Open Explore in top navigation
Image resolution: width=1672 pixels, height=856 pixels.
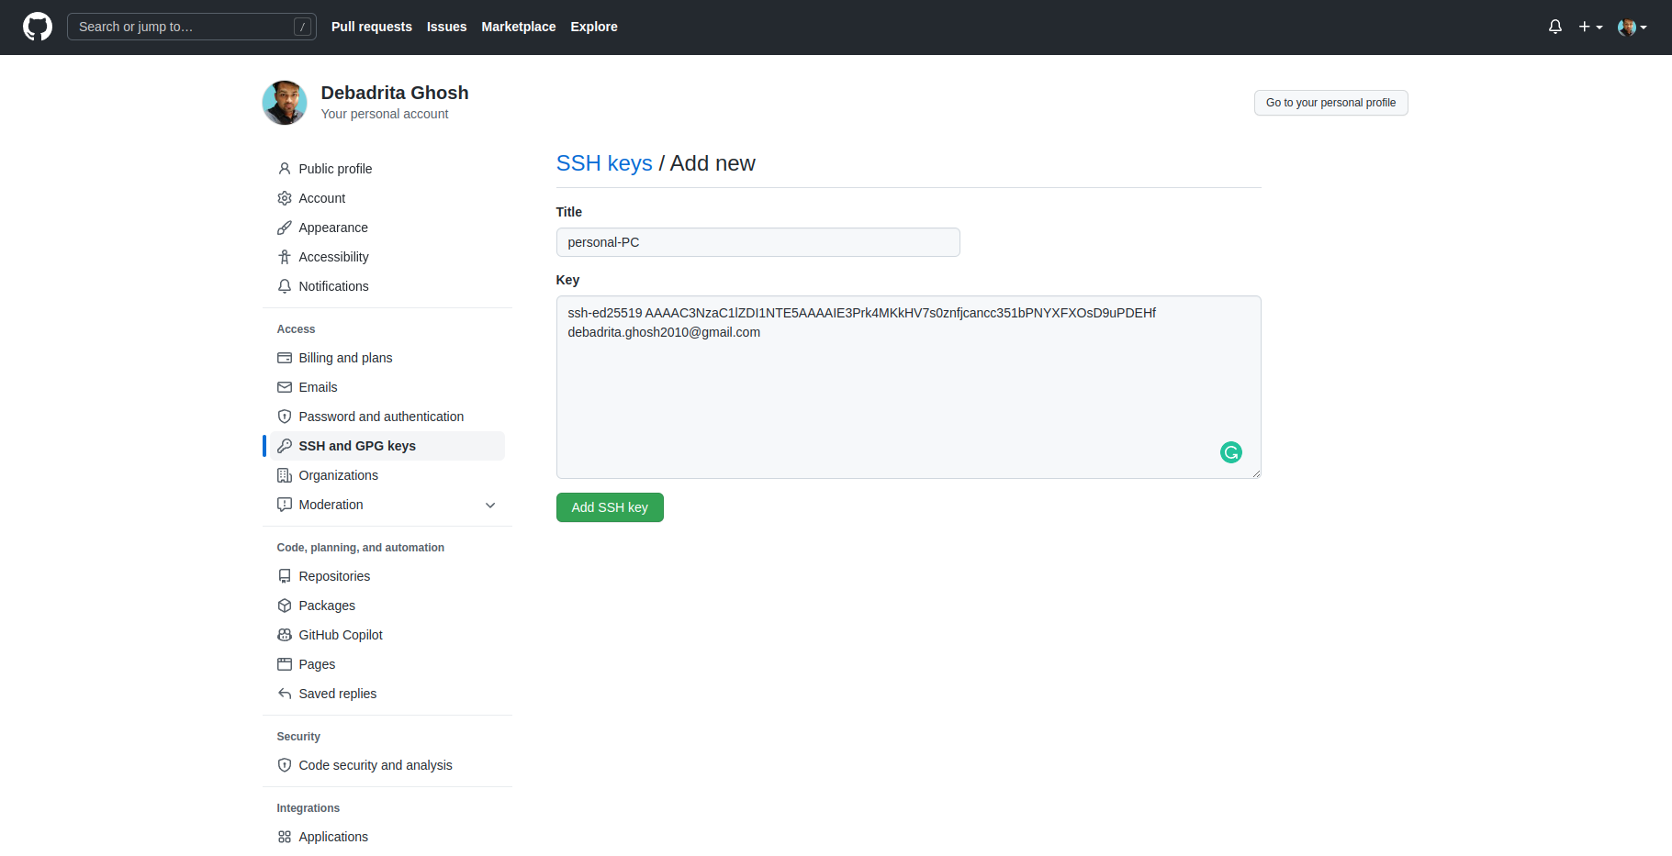click(x=594, y=27)
